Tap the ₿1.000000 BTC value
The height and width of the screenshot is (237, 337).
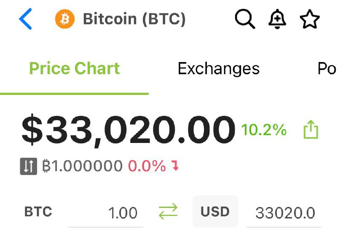[x=83, y=167]
